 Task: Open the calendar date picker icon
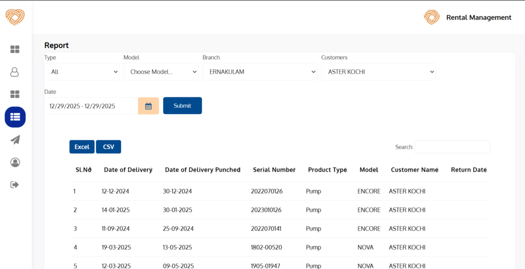pyautogui.click(x=148, y=106)
